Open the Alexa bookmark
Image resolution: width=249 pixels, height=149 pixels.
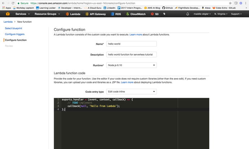pos(206,8)
